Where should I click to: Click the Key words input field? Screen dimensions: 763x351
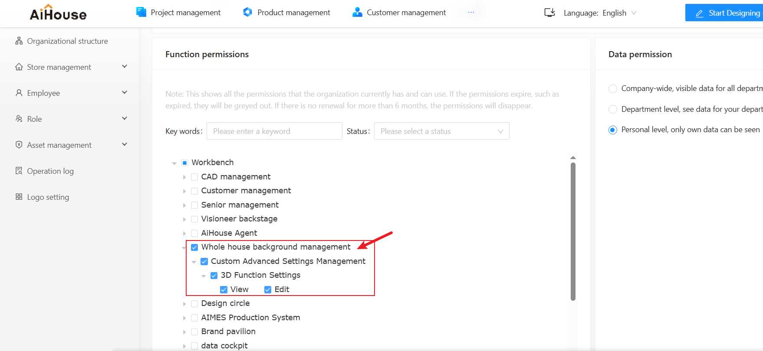[x=274, y=131]
